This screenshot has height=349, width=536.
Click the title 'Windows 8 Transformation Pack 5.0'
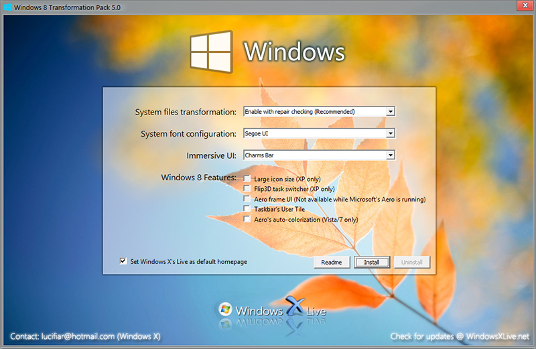point(68,7)
